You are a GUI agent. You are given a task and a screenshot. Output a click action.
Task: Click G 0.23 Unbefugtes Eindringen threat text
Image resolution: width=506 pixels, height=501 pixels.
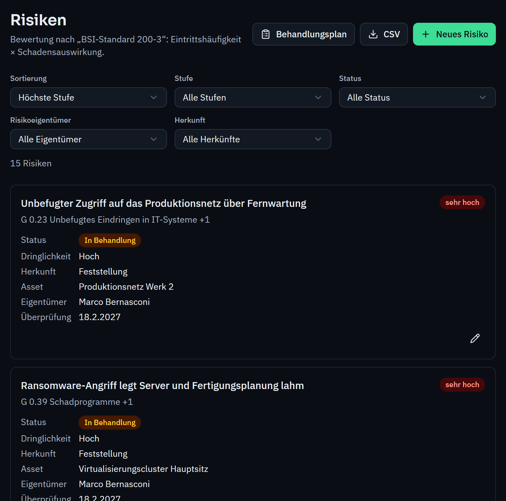tap(115, 220)
